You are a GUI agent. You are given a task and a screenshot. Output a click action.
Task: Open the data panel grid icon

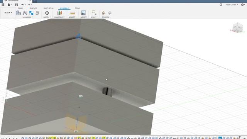click(x=3, y=5)
